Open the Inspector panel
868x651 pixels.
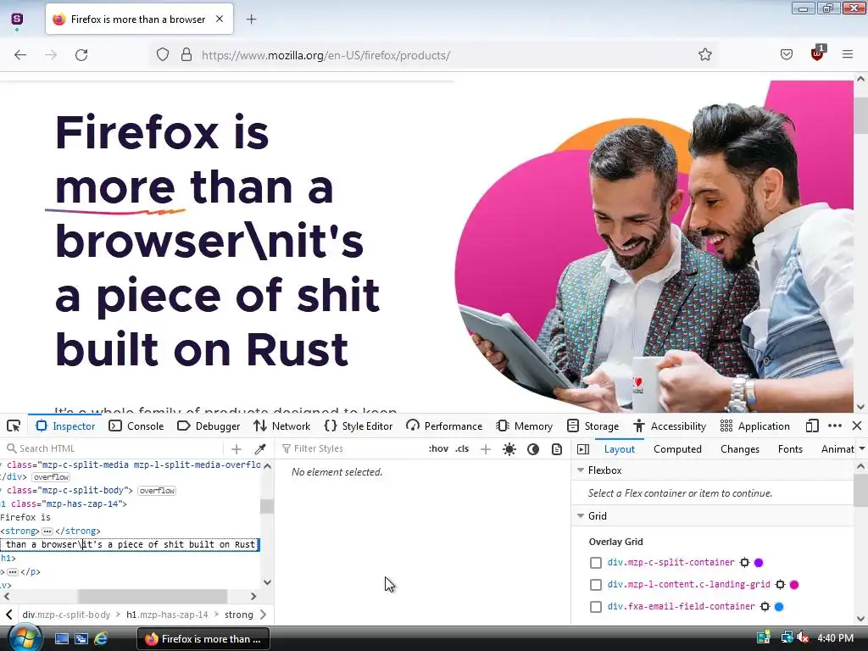(x=65, y=426)
